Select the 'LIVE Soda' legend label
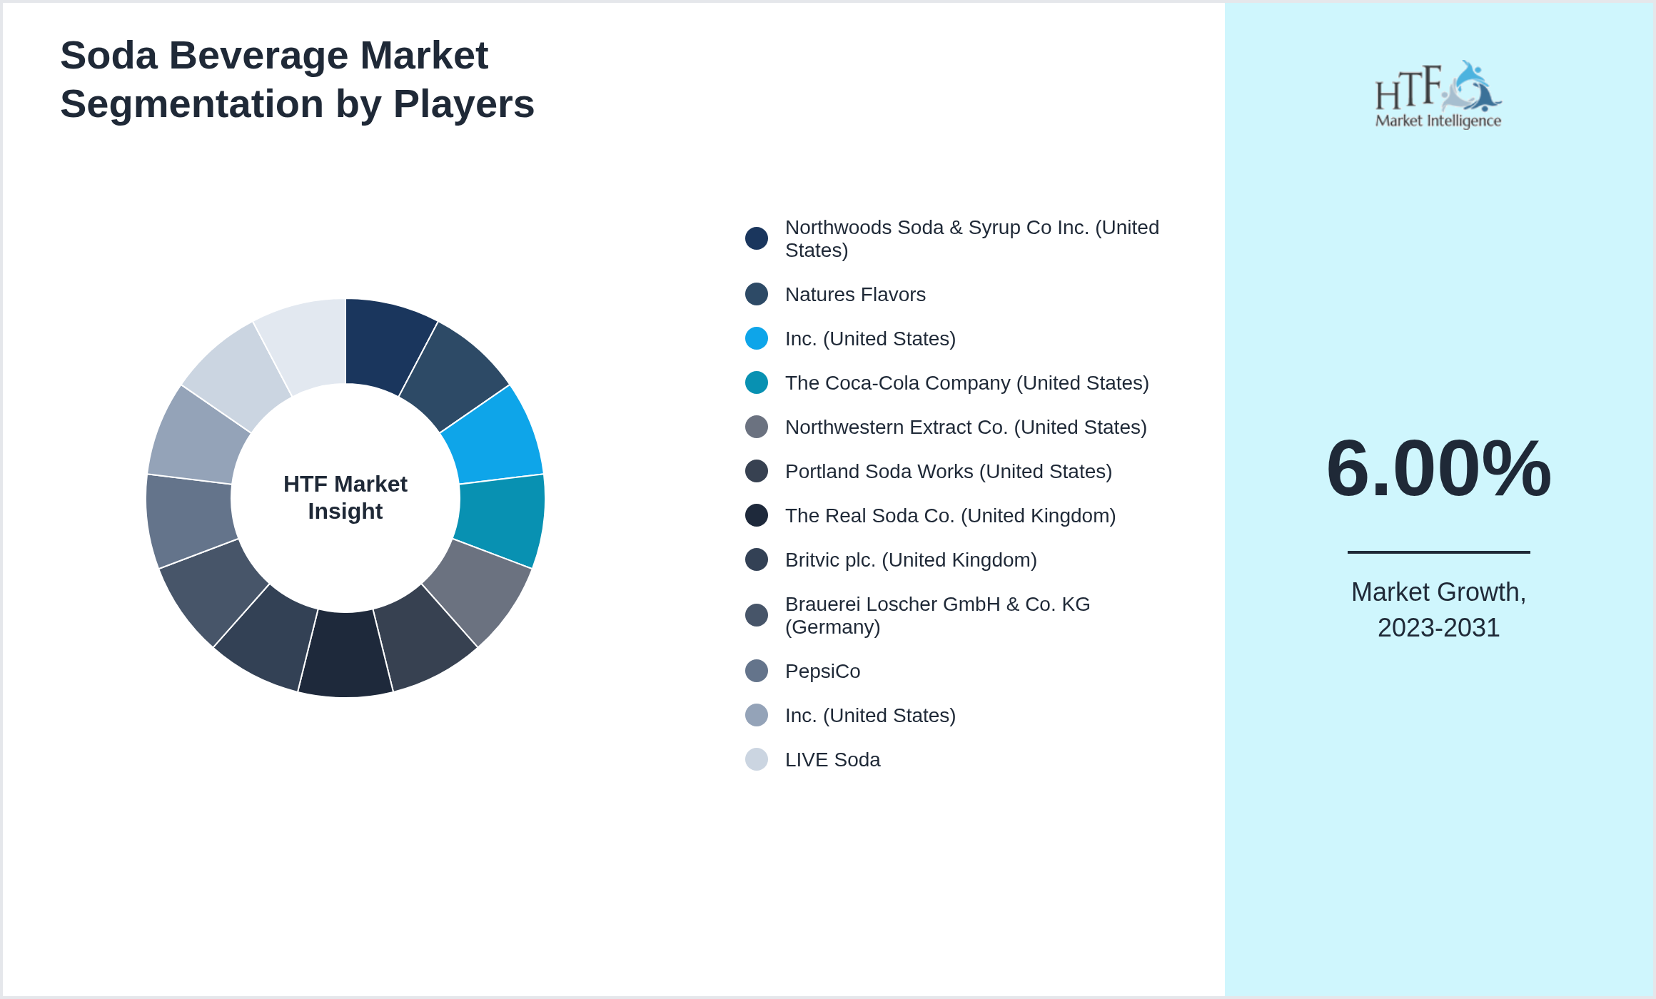This screenshot has height=999, width=1656. 832,759
